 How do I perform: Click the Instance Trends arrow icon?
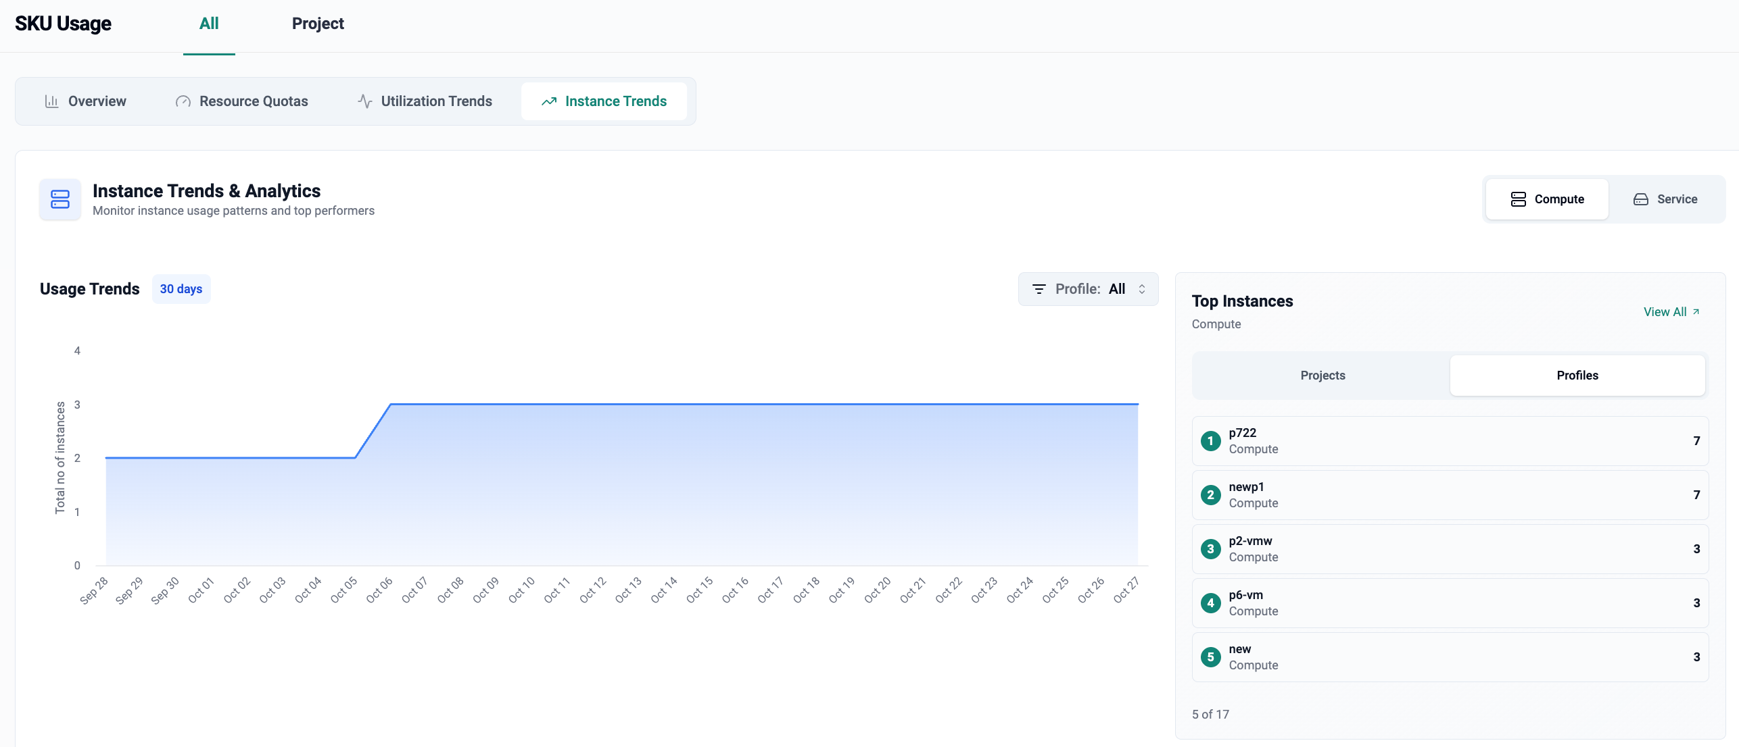tap(549, 101)
